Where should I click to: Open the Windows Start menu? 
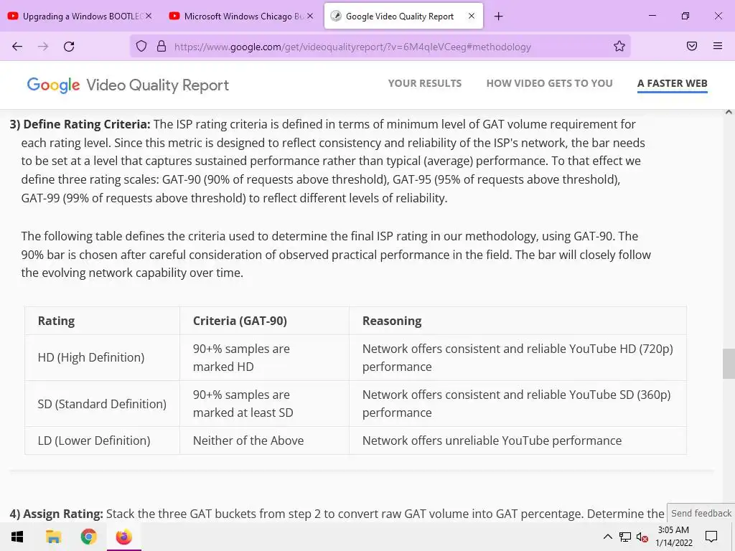click(x=17, y=537)
